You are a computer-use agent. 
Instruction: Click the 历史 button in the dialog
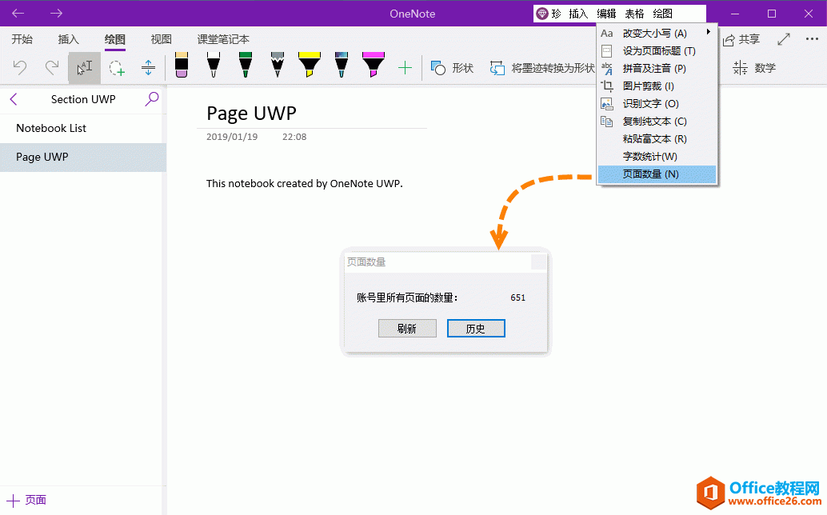[x=476, y=328]
